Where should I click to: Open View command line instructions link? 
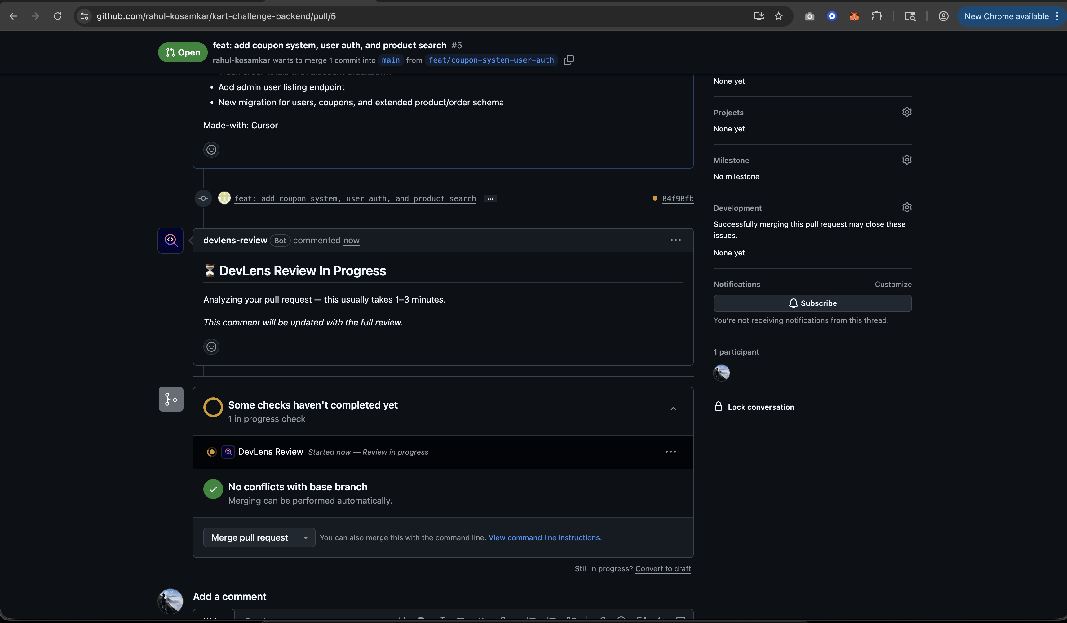545,537
